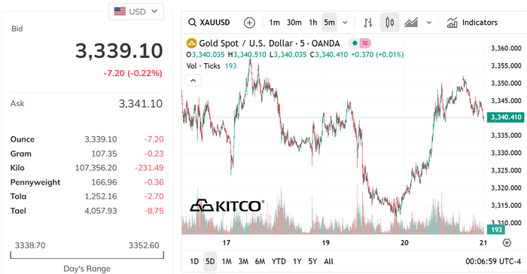Select the candlestick chart style icon
Image resolution: width=527 pixels, height=274 pixels.
pos(389,23)
